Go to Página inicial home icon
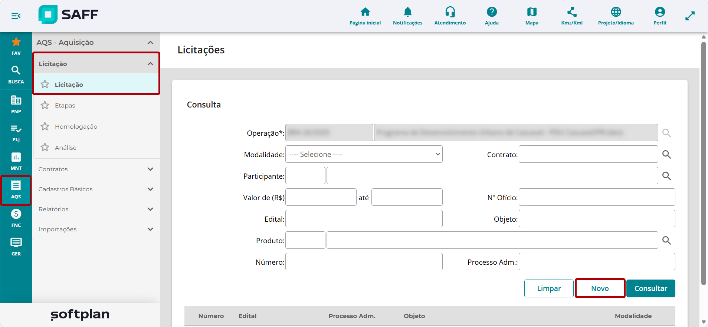 [x=365, y=12]
